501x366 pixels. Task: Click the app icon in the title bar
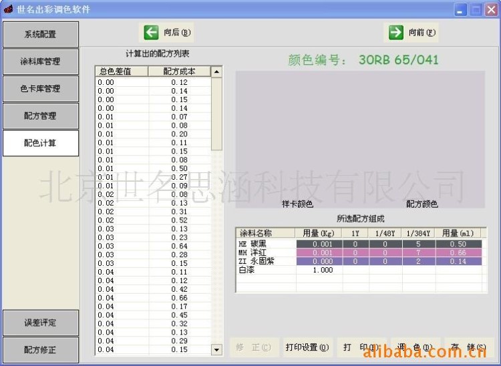(x=8, y=9)
